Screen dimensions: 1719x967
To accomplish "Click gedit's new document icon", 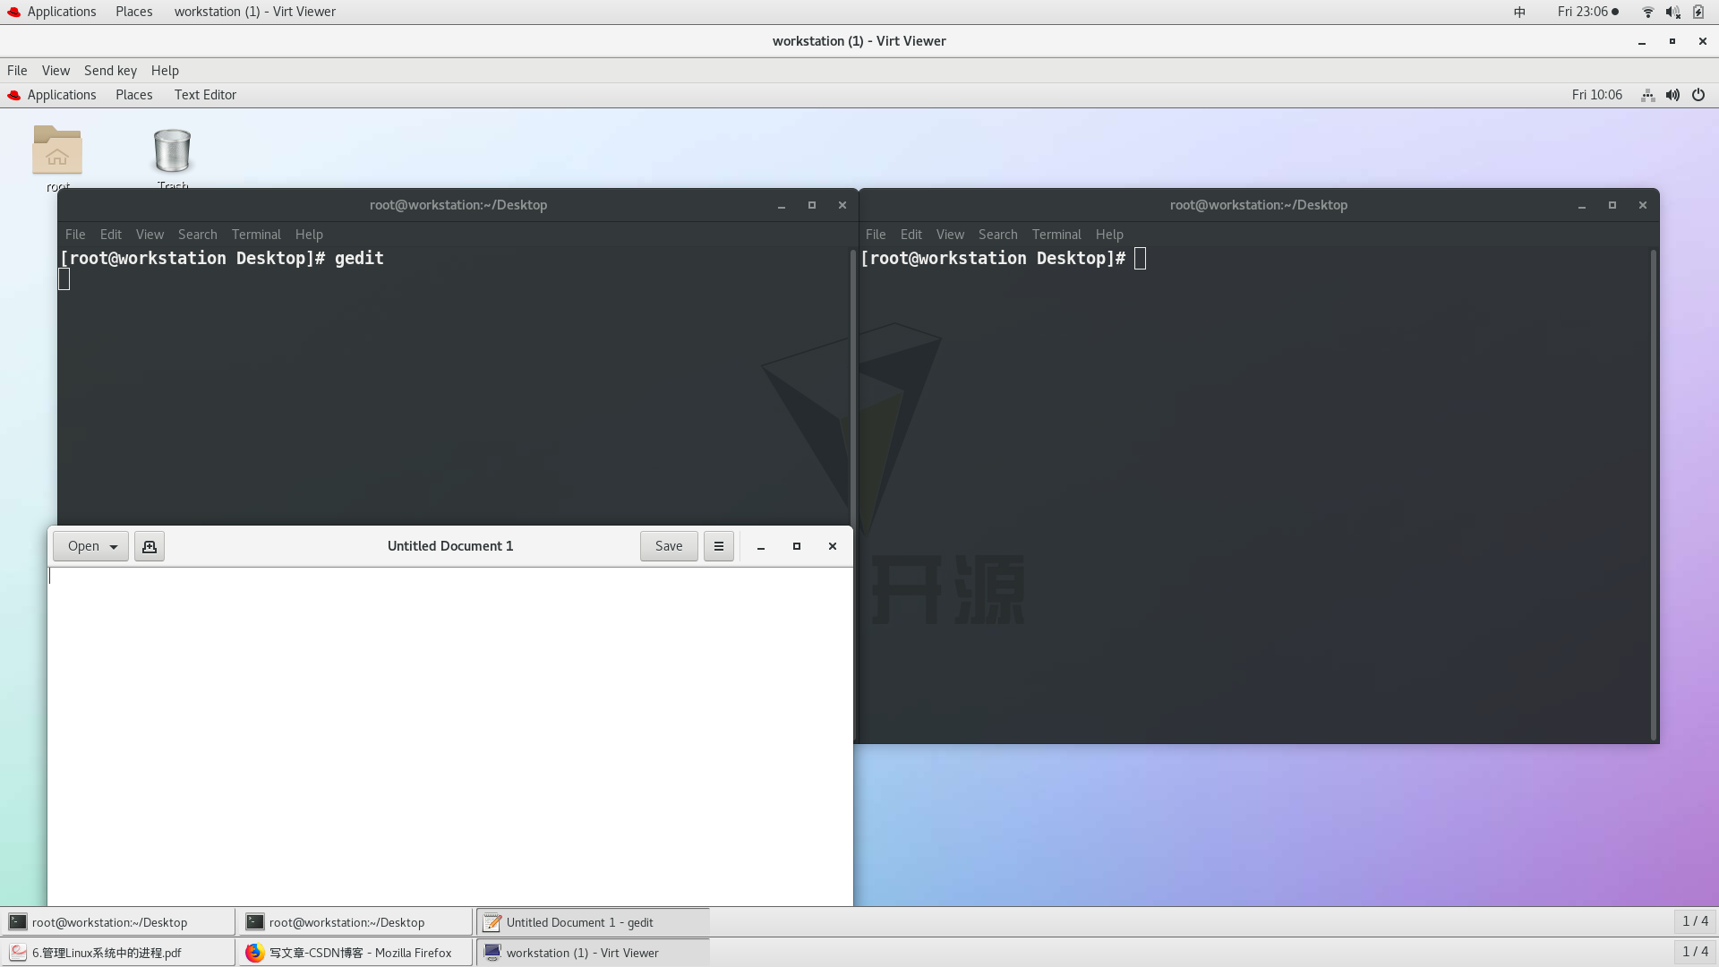I will (150, 546).
